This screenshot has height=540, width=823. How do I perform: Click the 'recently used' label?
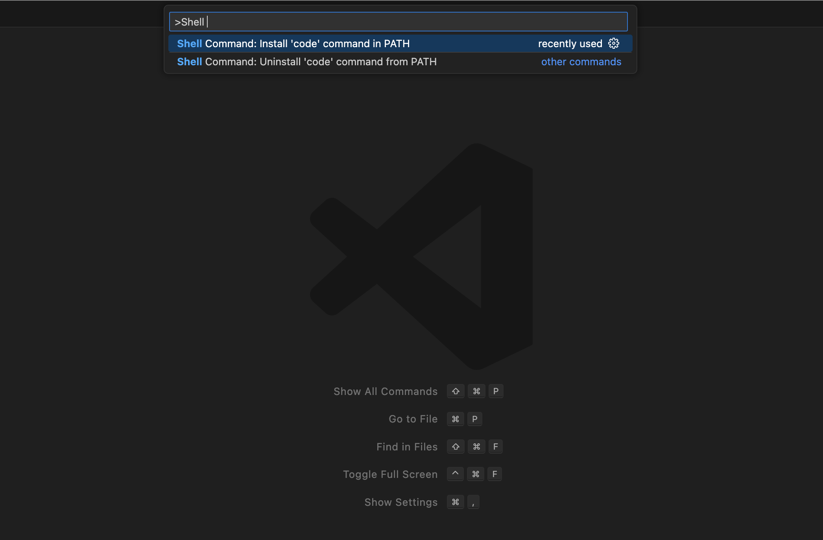tap(570, 44)
